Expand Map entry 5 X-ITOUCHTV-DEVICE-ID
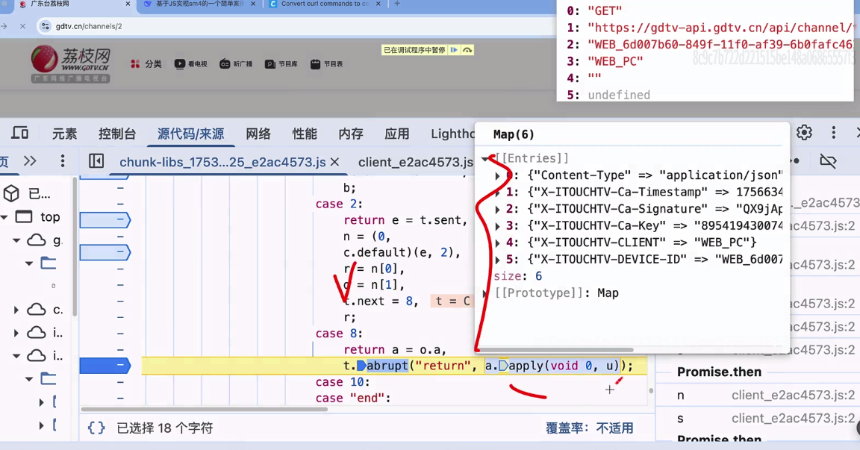This screenshot has height=450, width=860. [497, 260]
